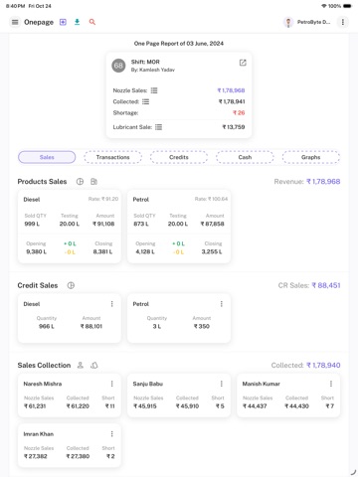Select the Sales tab
The image size is (358, 477).
pyautogui.click(x=47, y=157)
